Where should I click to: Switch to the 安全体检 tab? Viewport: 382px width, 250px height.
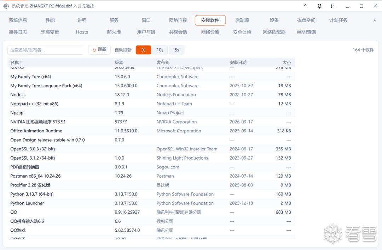pos(242,32)
